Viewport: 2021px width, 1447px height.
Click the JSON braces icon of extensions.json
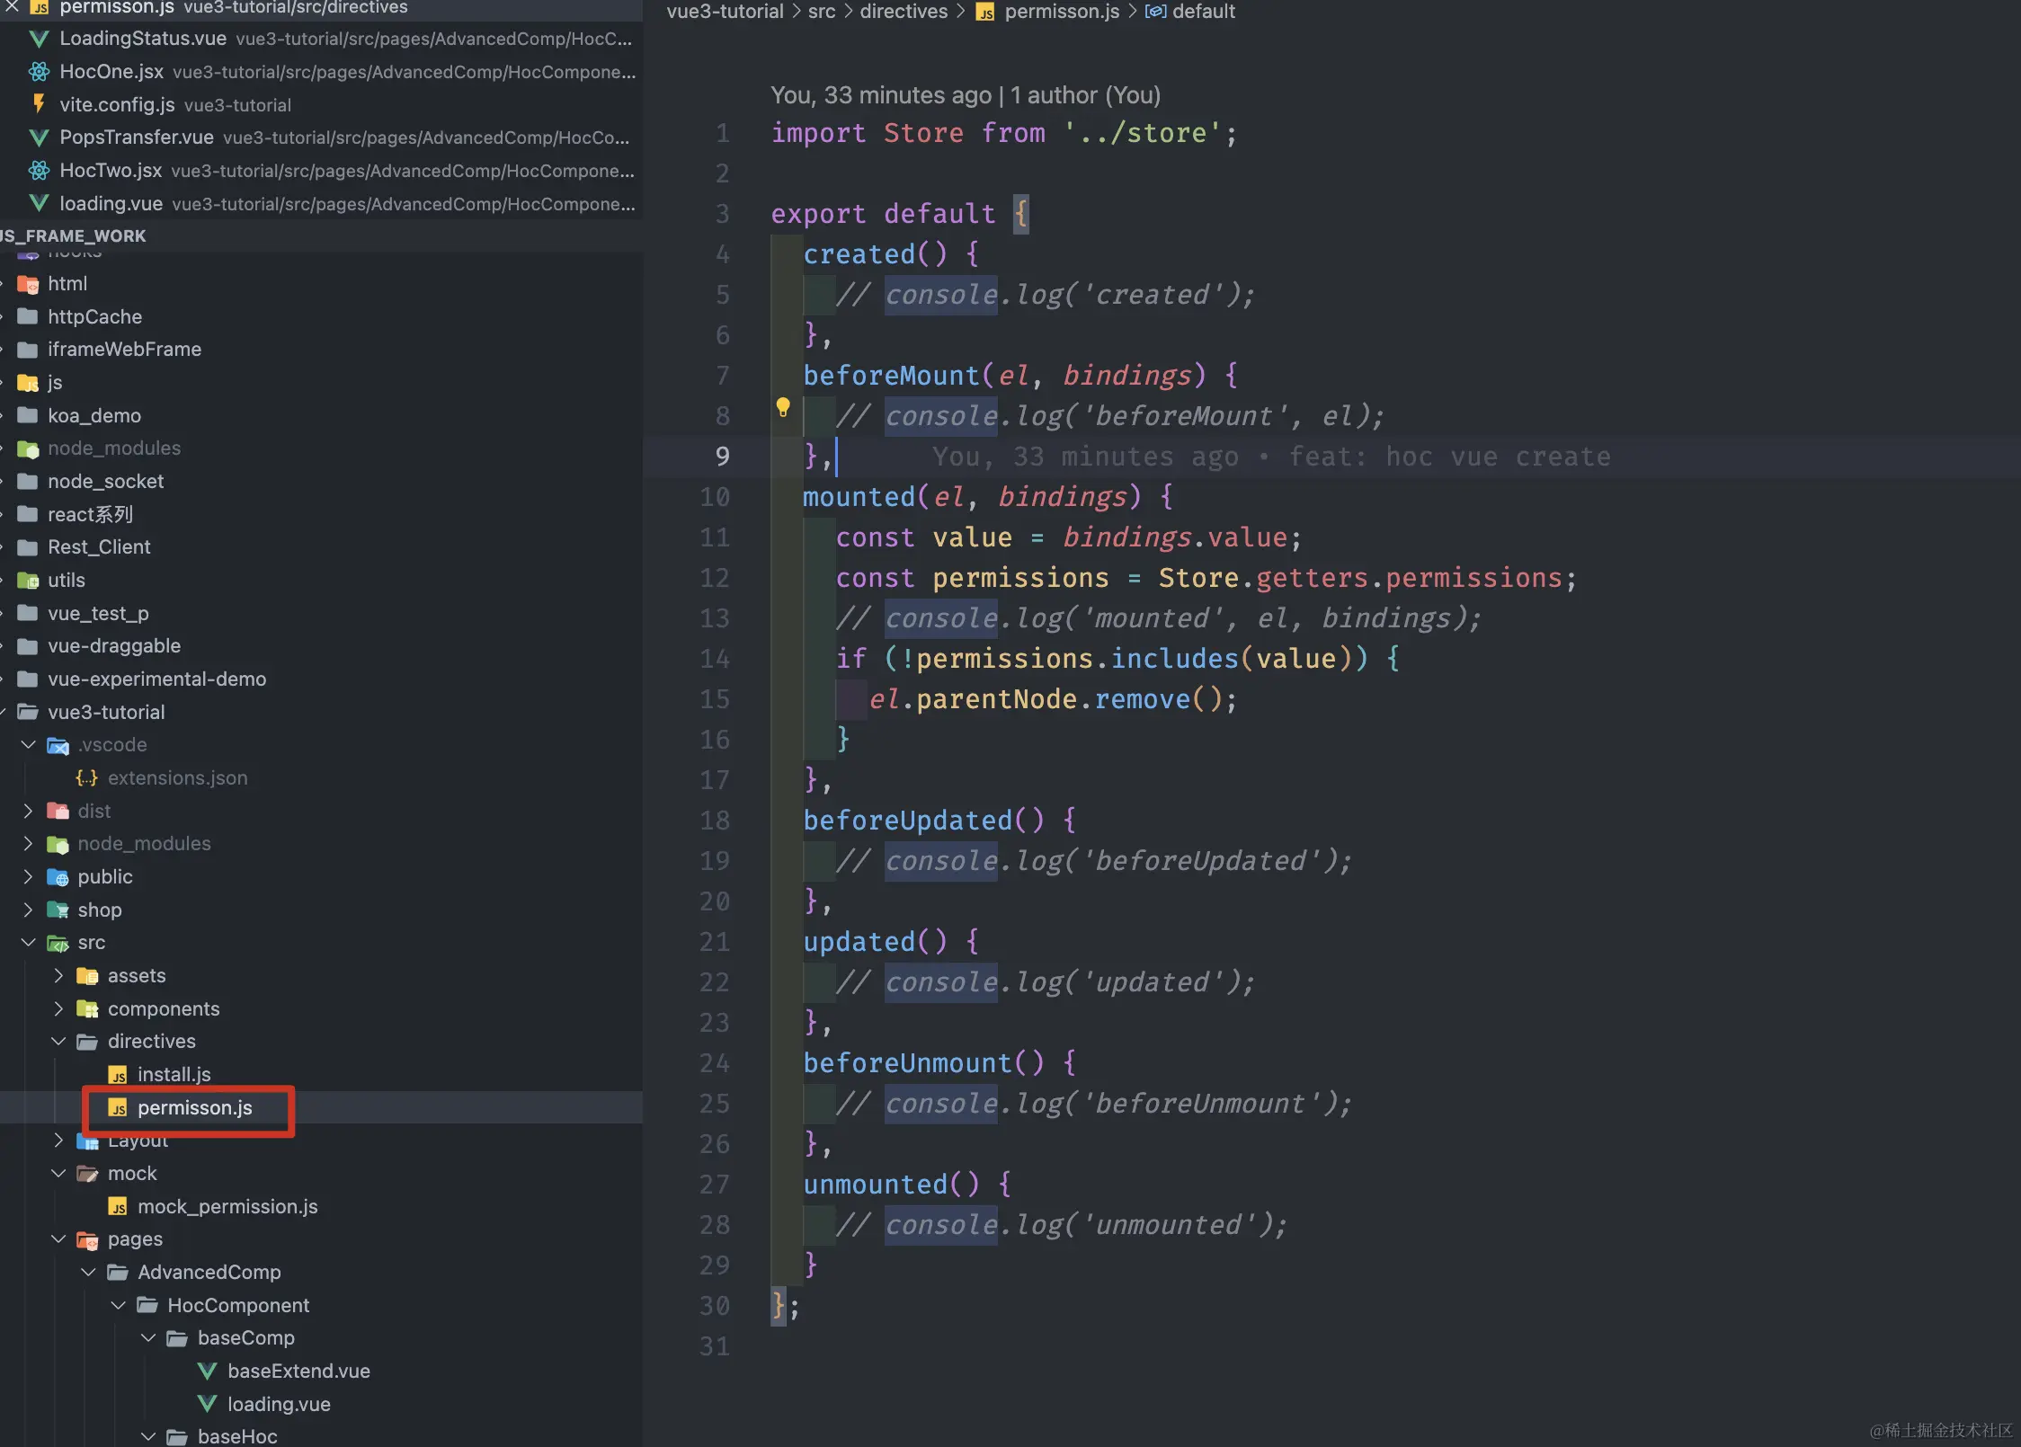[87, 778]
